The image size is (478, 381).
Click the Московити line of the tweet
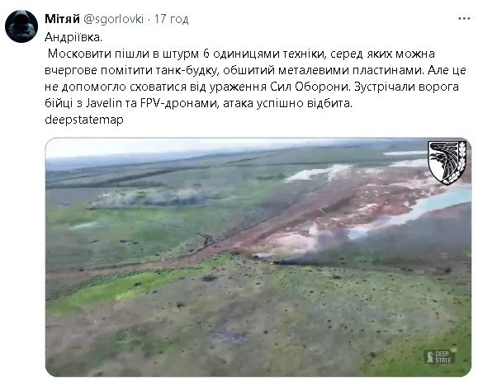coord(241,54)
